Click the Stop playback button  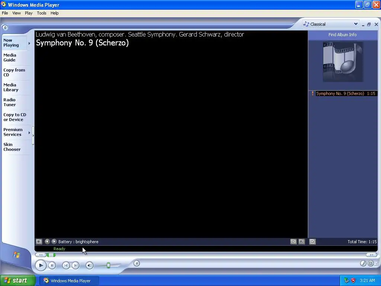52,266
